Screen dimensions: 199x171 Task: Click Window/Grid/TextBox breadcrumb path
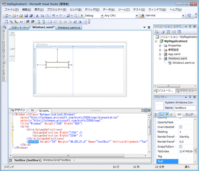pyautogui.click(x=57, y=160)
